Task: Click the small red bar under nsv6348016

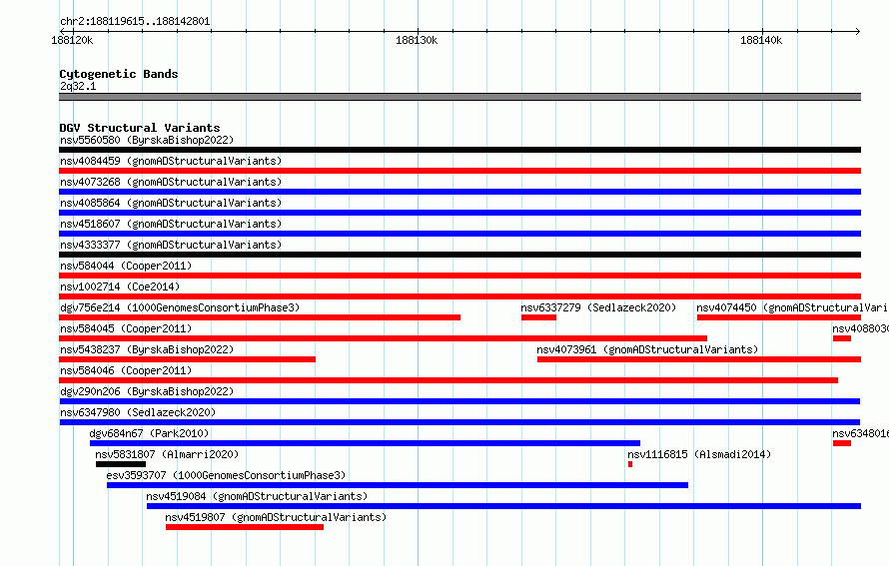Action: pos(842,443)
